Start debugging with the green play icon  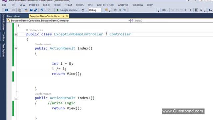58,10
